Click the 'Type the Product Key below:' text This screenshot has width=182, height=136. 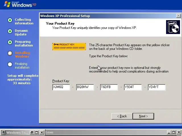[108, 56]
